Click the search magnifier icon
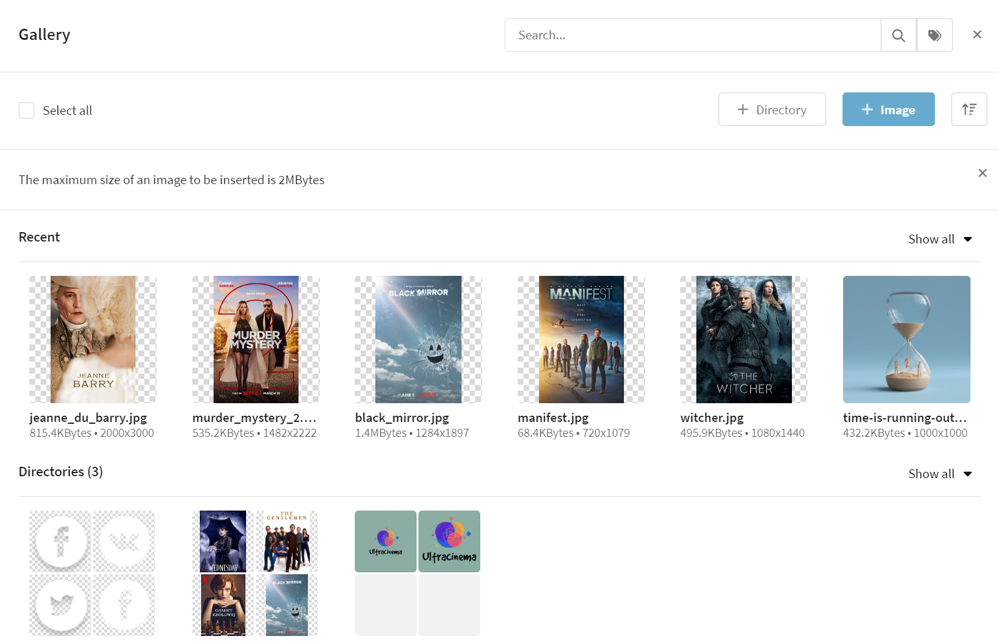Viewport: 998px width, 641px height. [898, 35]
